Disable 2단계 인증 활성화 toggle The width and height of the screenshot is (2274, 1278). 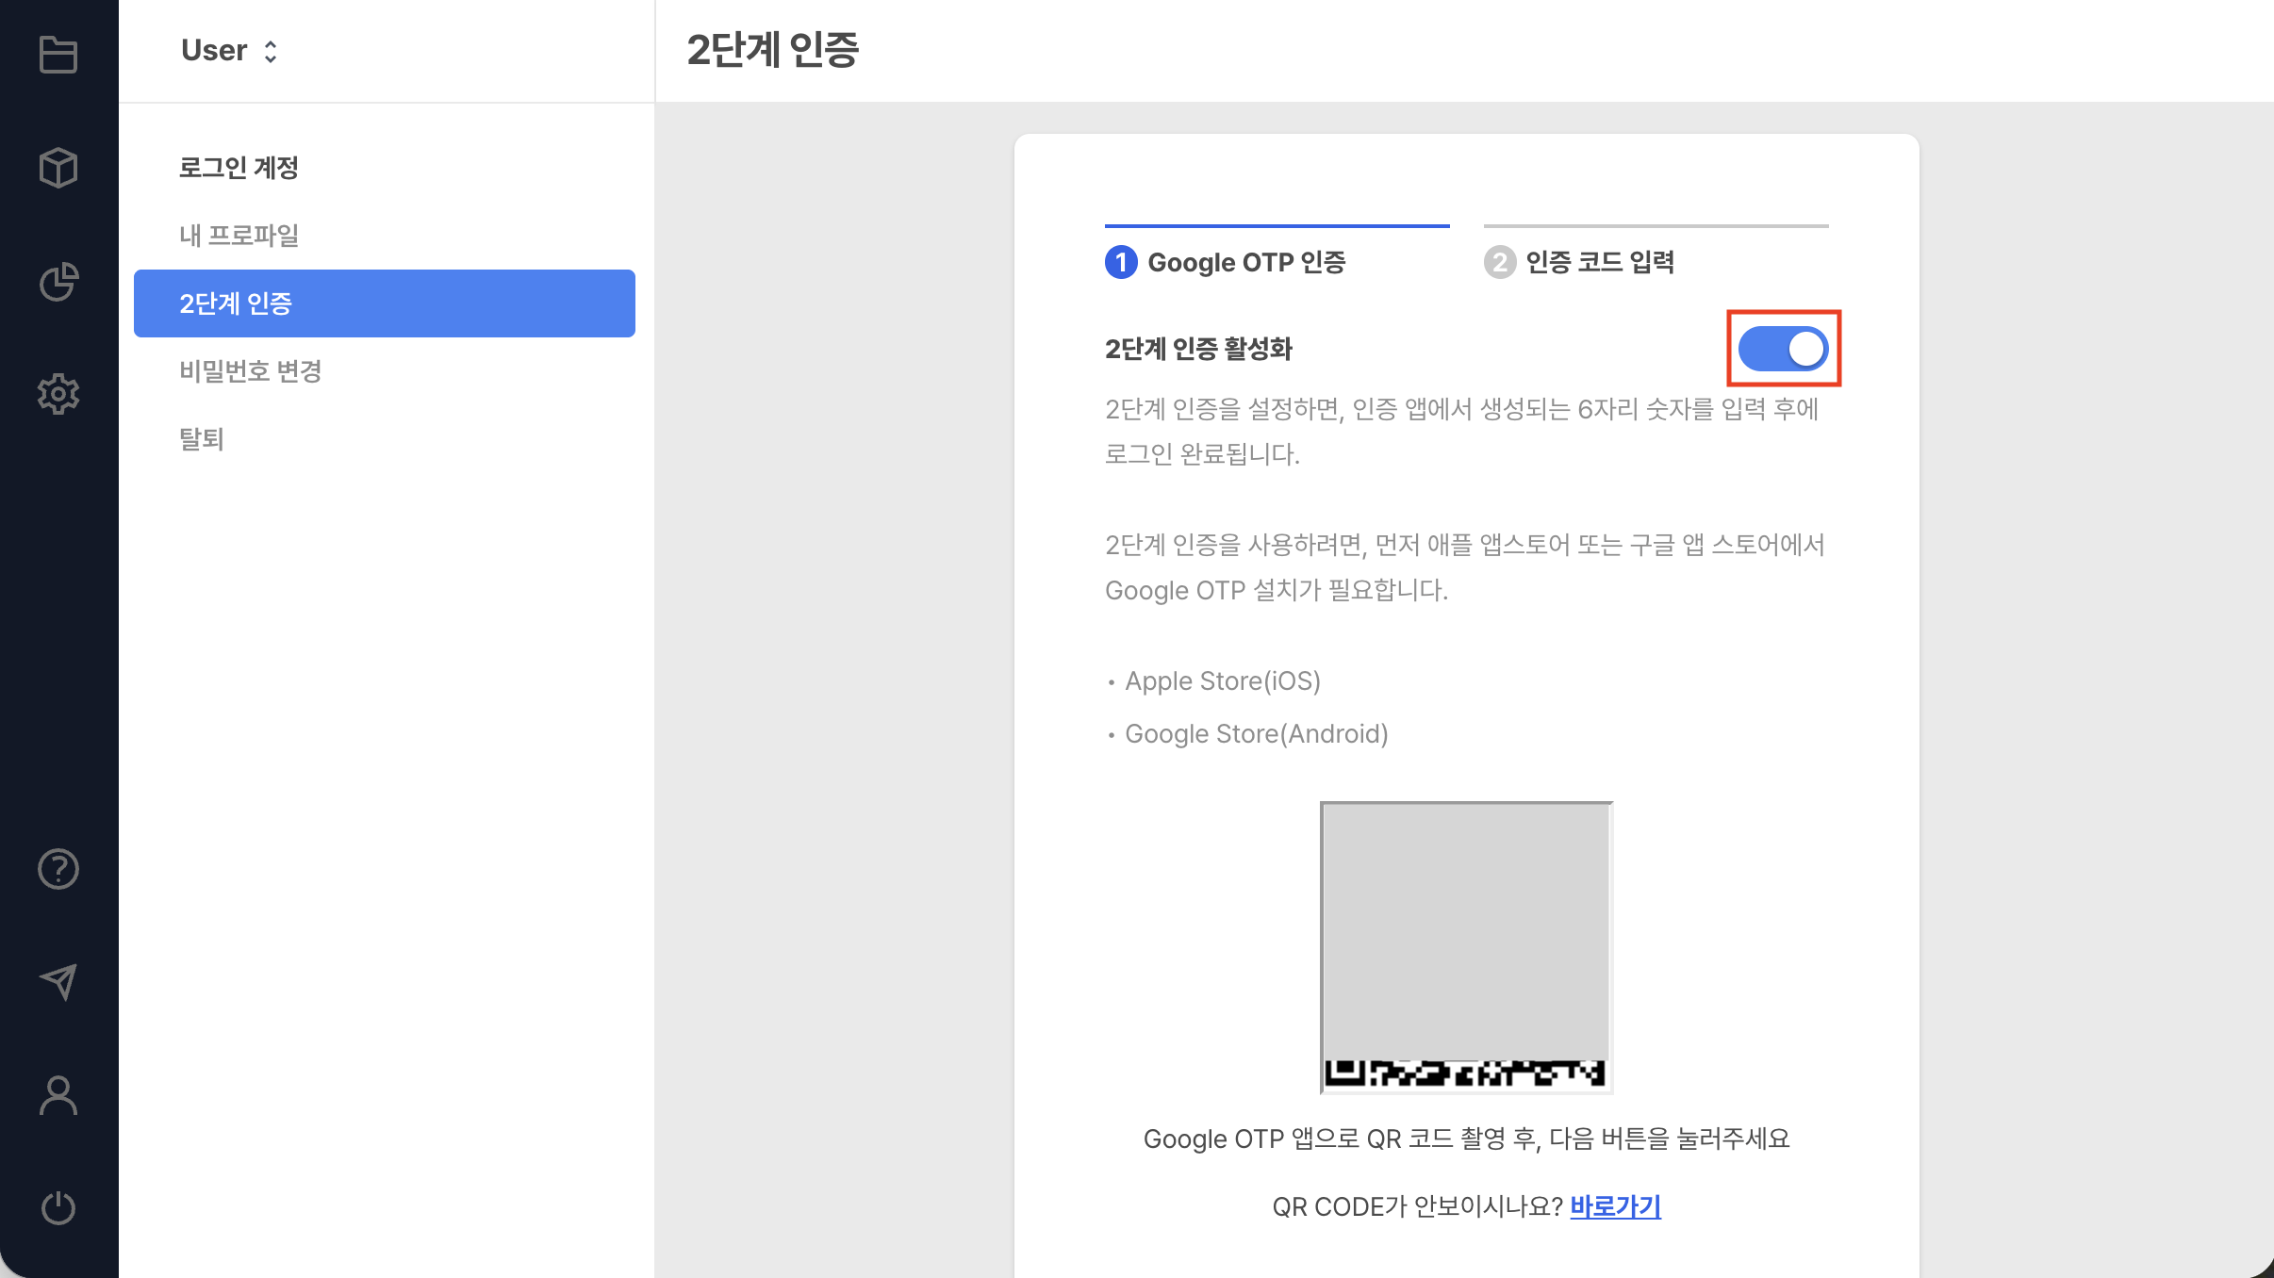1783,348
